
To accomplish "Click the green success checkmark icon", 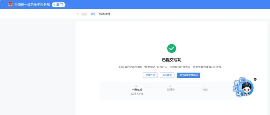I will (x=171, y=48).
